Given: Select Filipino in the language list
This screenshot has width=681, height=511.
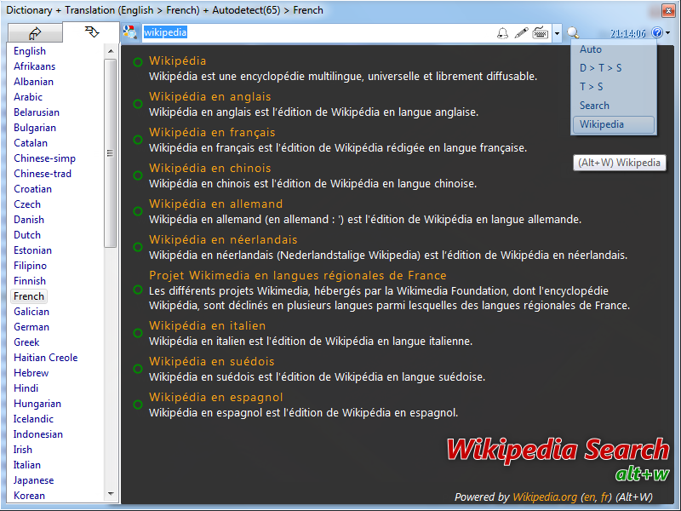Looking at the screenshot, I should (30, 266).
